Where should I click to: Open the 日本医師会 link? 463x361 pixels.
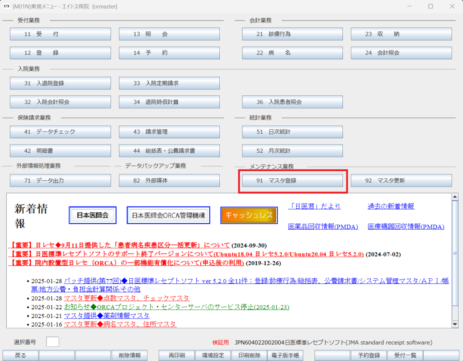point(92,215)
